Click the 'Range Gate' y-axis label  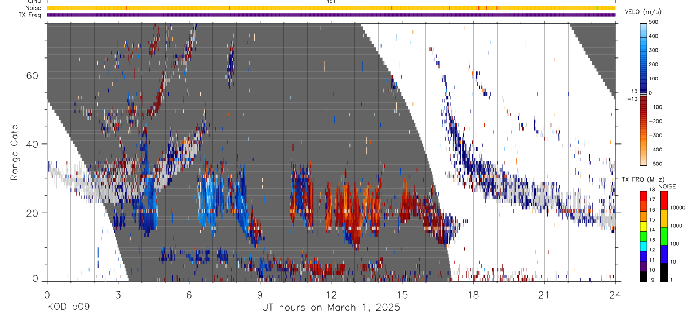click(x=14, y=152)
